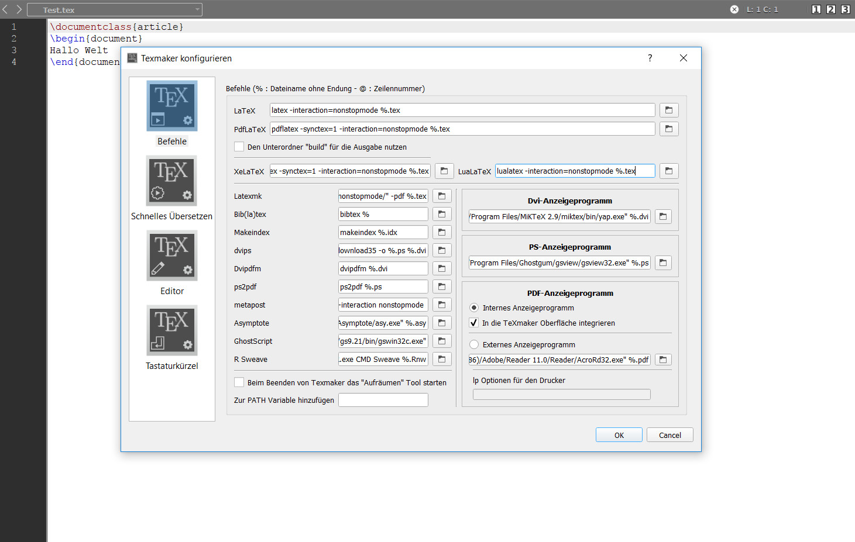Open the Tastaturkürzel page icon
The height and width of the screenshot is (542, 855).
click(x=172, y=330)
